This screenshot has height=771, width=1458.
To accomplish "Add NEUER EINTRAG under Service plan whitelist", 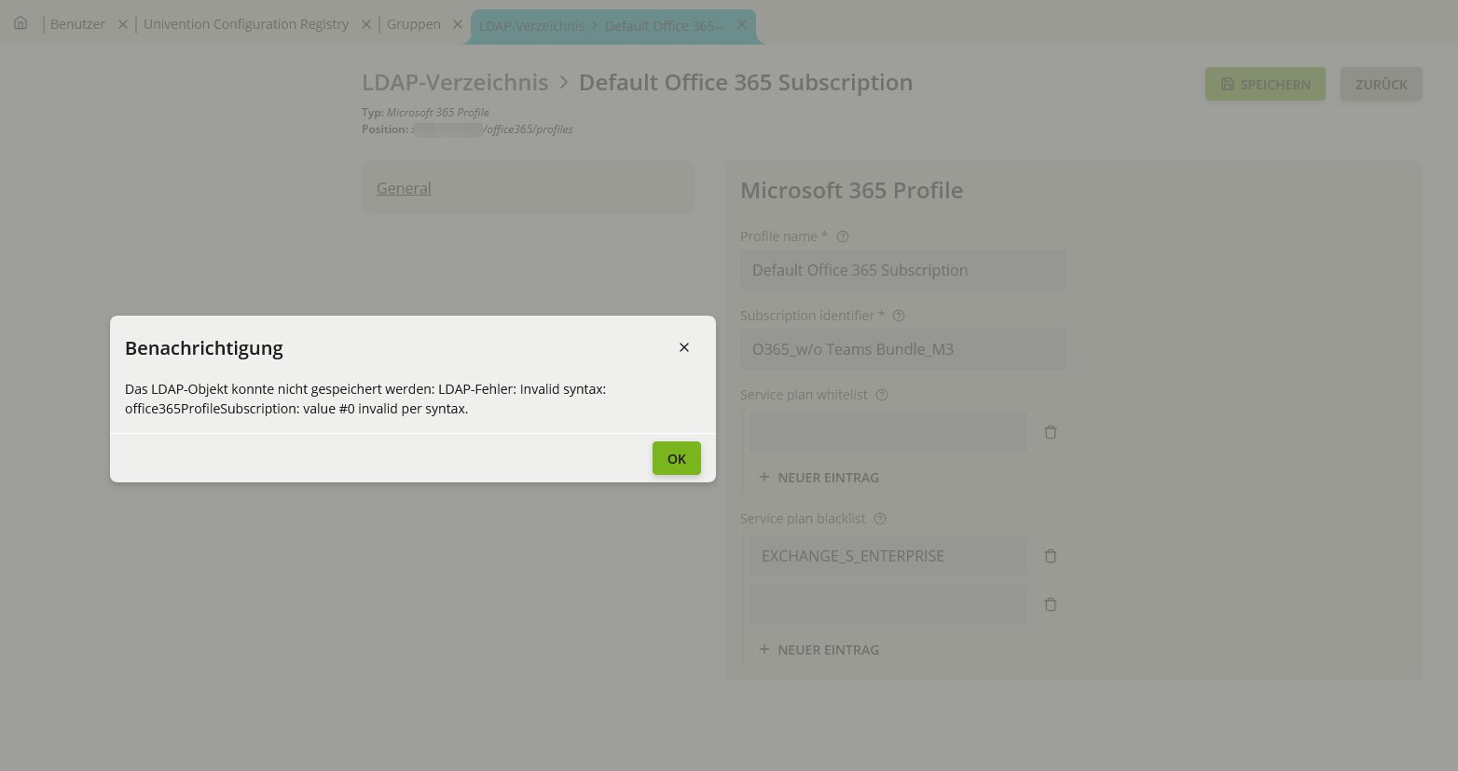I will click(818, 478).
